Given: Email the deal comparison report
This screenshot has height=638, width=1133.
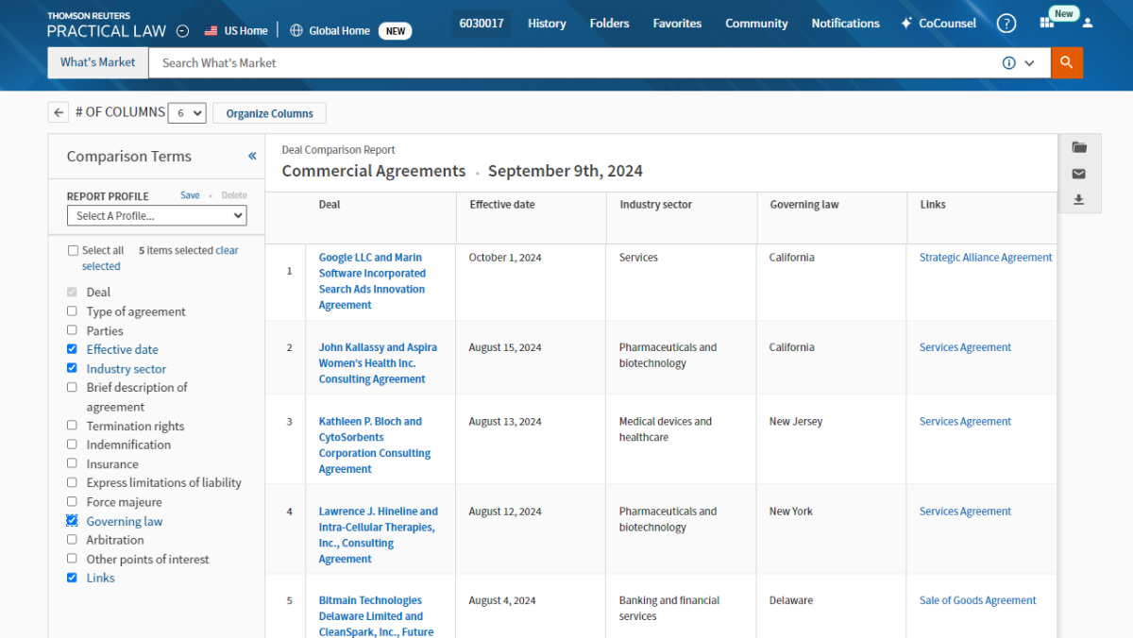Looking at the screenshot, I should 1079,174.
